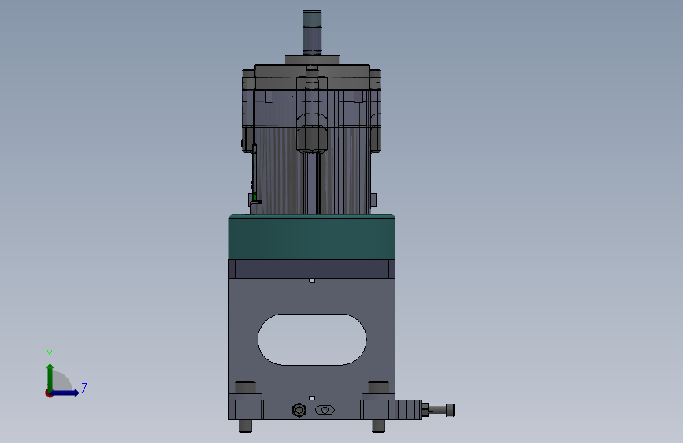
Task: Select the Y axis on the coordinate triad
Action: point(50,377)
